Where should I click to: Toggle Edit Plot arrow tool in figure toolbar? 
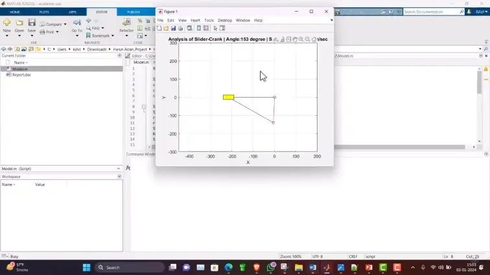pos(215,28)
